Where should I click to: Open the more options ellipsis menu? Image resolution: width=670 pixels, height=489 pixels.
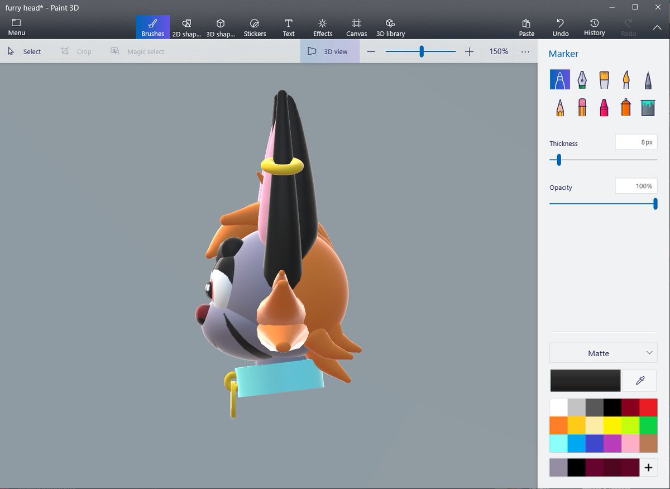click(x=525, y=51)
